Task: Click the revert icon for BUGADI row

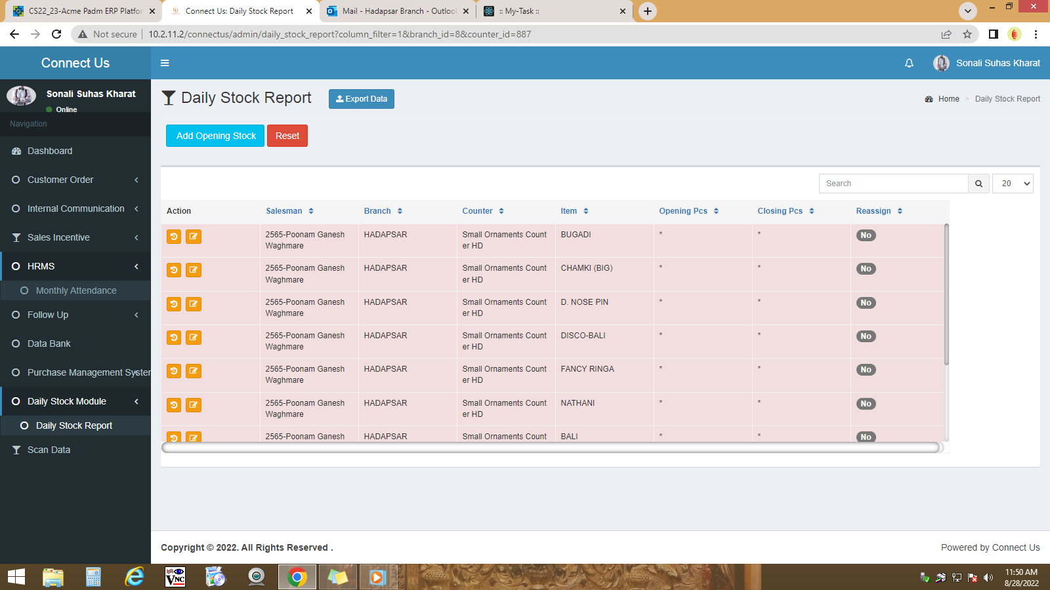Action: tap(174, 237)
